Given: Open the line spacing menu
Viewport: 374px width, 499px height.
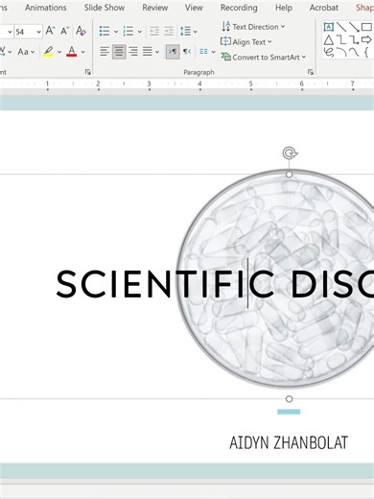Looking at the screenshot, I should (188, 32).
